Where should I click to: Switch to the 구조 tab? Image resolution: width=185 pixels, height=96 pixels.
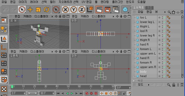tap(149, 8)
